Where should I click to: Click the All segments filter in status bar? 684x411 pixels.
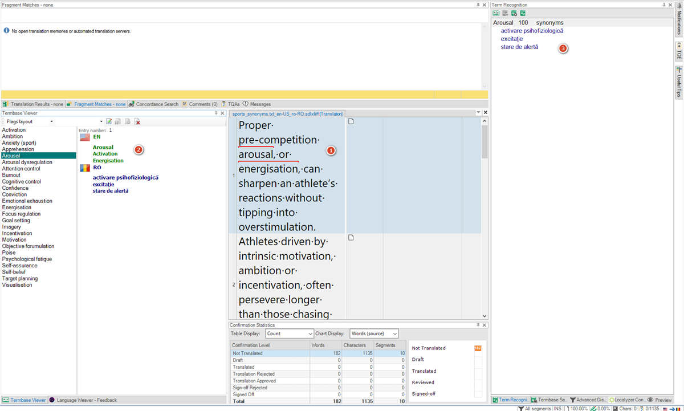pyautogui.click(x=534, y=408)
